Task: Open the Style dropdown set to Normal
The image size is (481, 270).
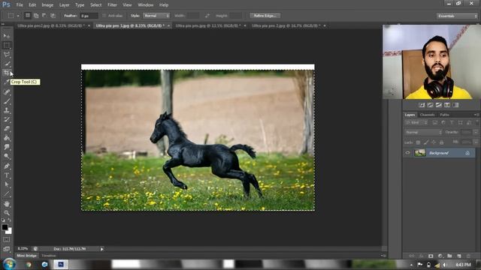Action: (x=156, y=16)
